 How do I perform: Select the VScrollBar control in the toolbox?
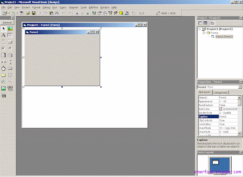(10, 62)
